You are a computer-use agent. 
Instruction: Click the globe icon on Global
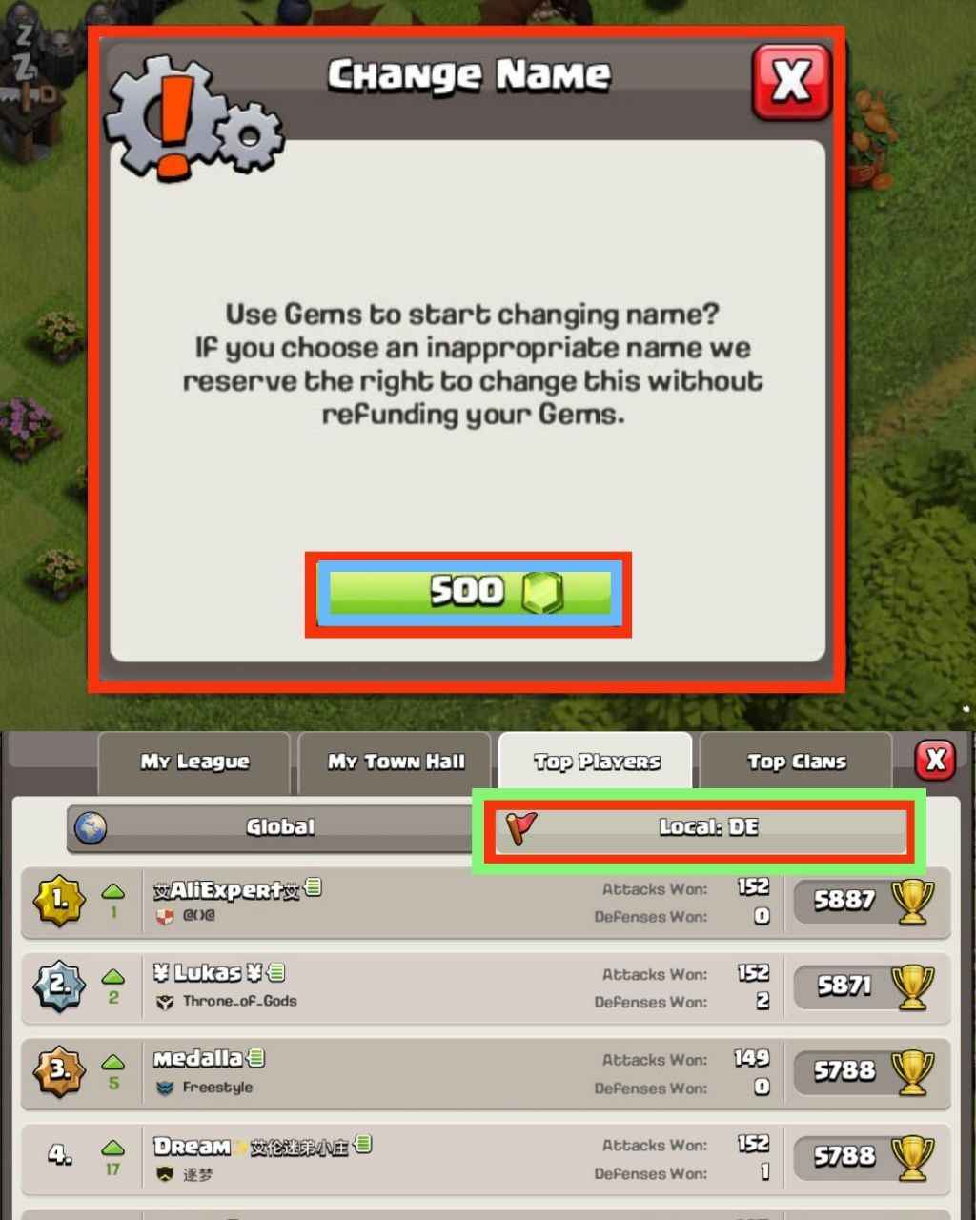(91, 827)
